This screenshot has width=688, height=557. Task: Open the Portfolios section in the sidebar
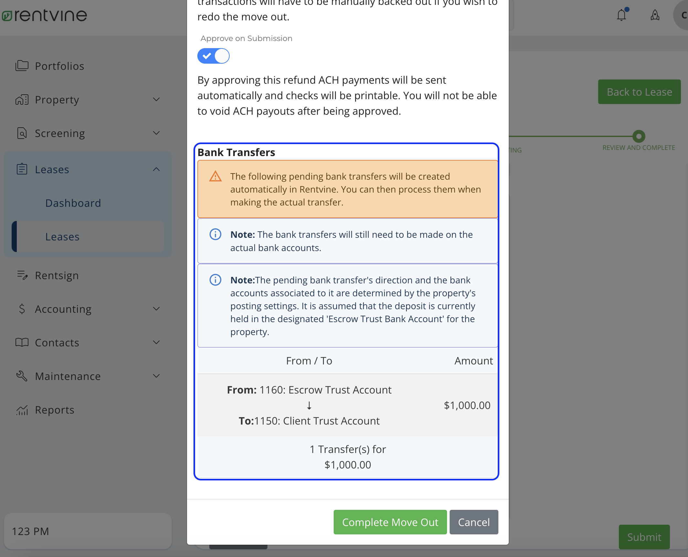59,66
